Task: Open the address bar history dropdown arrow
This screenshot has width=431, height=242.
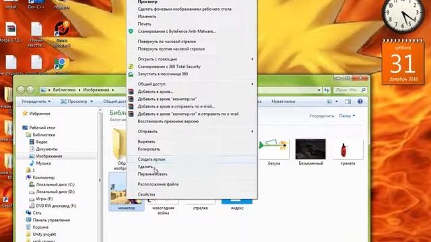Action: pyautogui.click(x=319, y=89)
